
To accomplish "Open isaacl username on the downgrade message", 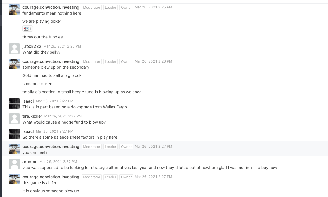I will [28, 101].
